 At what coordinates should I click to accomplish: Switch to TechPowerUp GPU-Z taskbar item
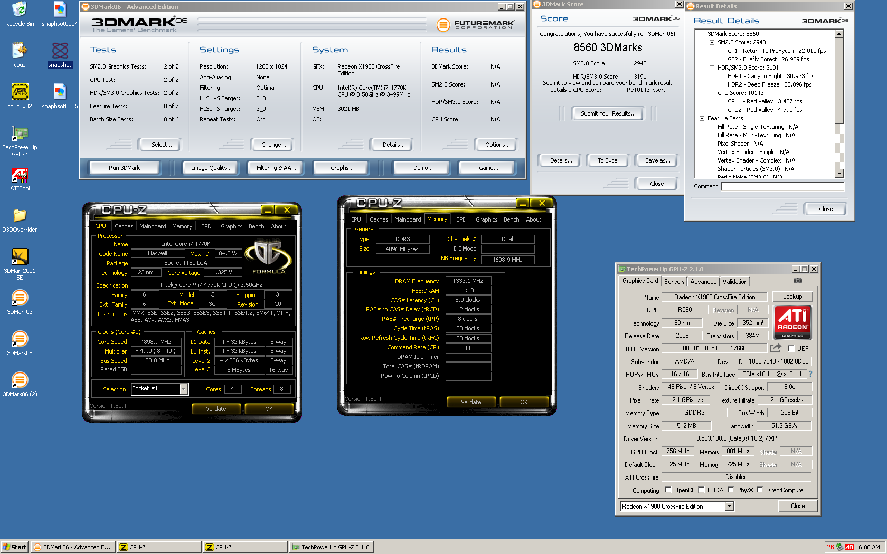point(332,547)
